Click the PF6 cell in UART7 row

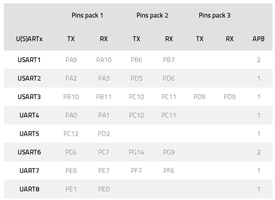(x=169, y=171)
